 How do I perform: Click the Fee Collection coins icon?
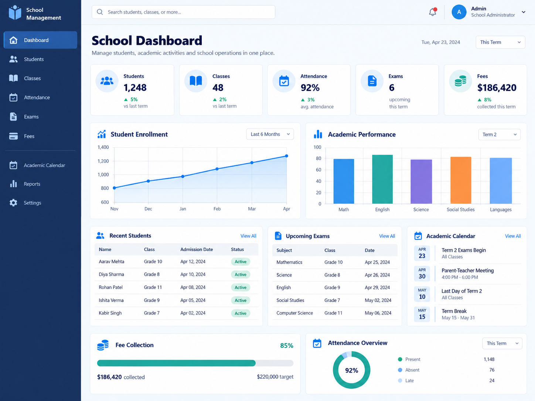(x=103, y=345)
